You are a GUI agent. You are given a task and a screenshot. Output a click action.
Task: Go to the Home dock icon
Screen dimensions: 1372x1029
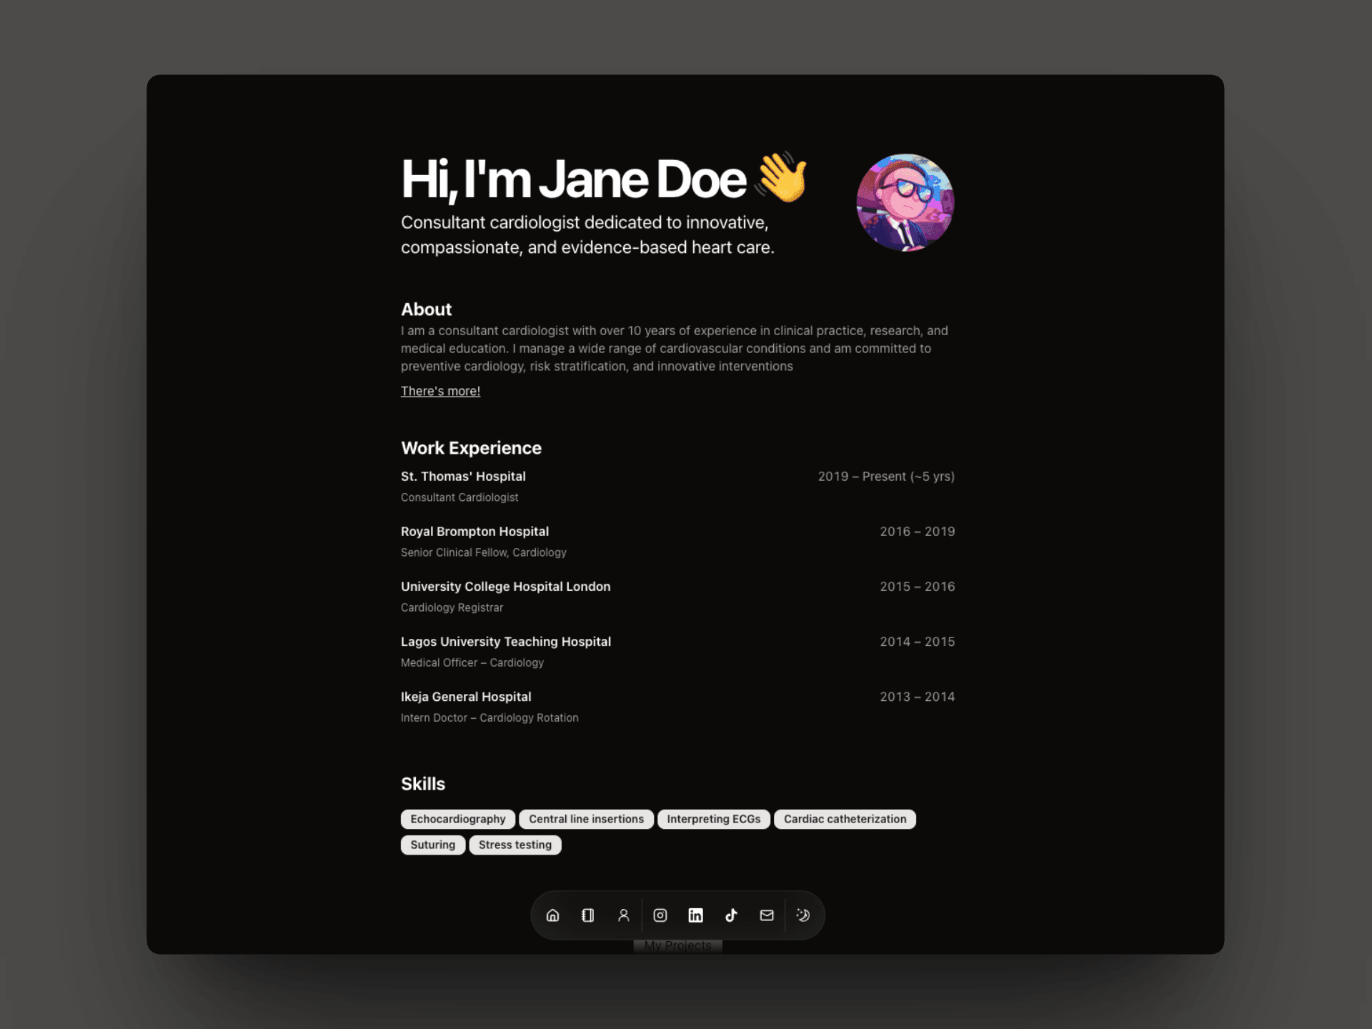tap(552, 915)
